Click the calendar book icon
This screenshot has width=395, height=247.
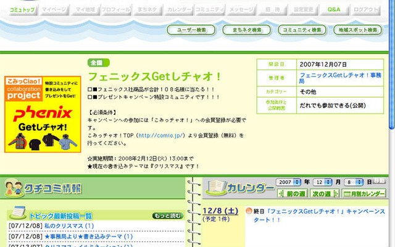(x=215, y=188)
